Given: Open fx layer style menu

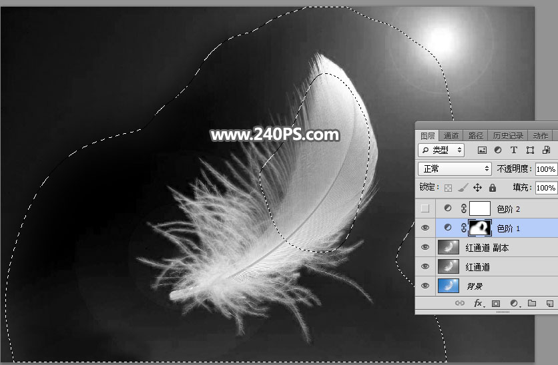Looking at the screenshot, I should click(478, 303).
